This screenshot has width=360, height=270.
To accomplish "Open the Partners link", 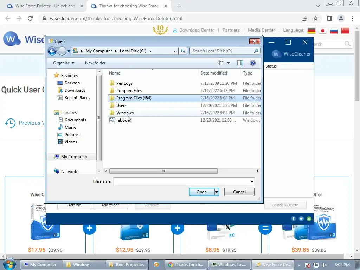I will tap(231, 30).
